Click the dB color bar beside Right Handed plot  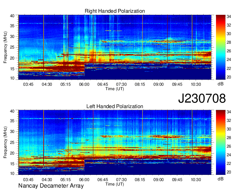[220, 47]
